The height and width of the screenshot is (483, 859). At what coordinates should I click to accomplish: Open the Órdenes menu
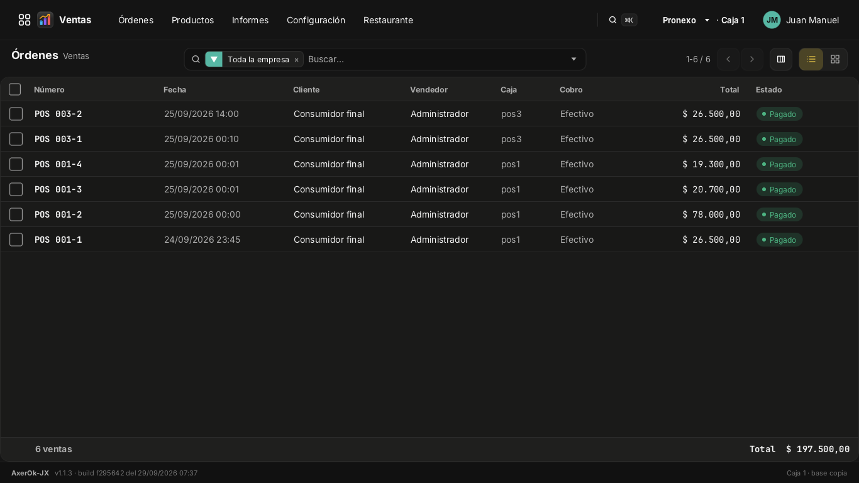[x=136, y=20]
